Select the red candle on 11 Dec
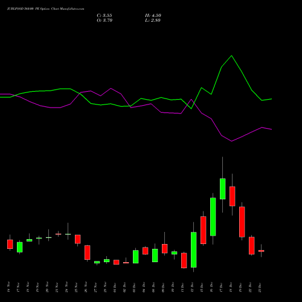The height and width of the screenshot is (302, 302). click(184, 260)
